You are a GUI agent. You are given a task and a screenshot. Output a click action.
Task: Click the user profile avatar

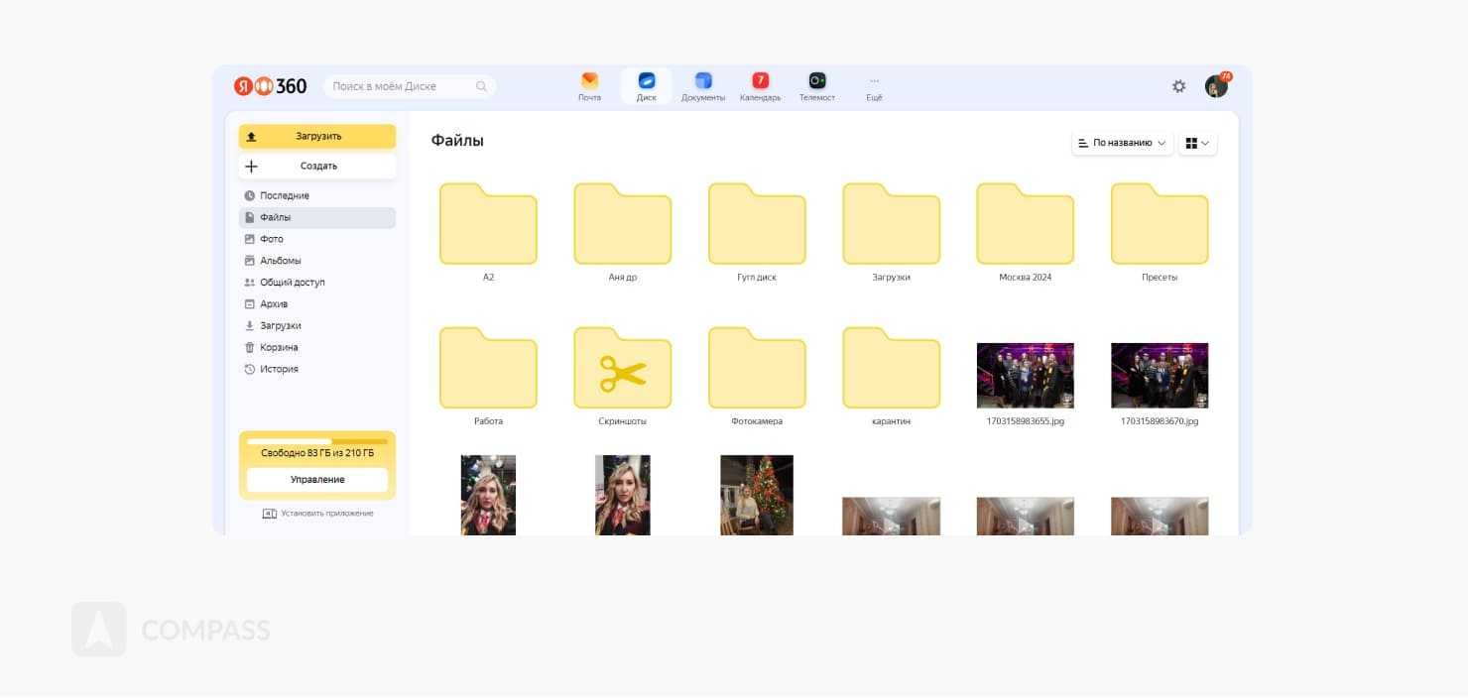[1216, 86]
